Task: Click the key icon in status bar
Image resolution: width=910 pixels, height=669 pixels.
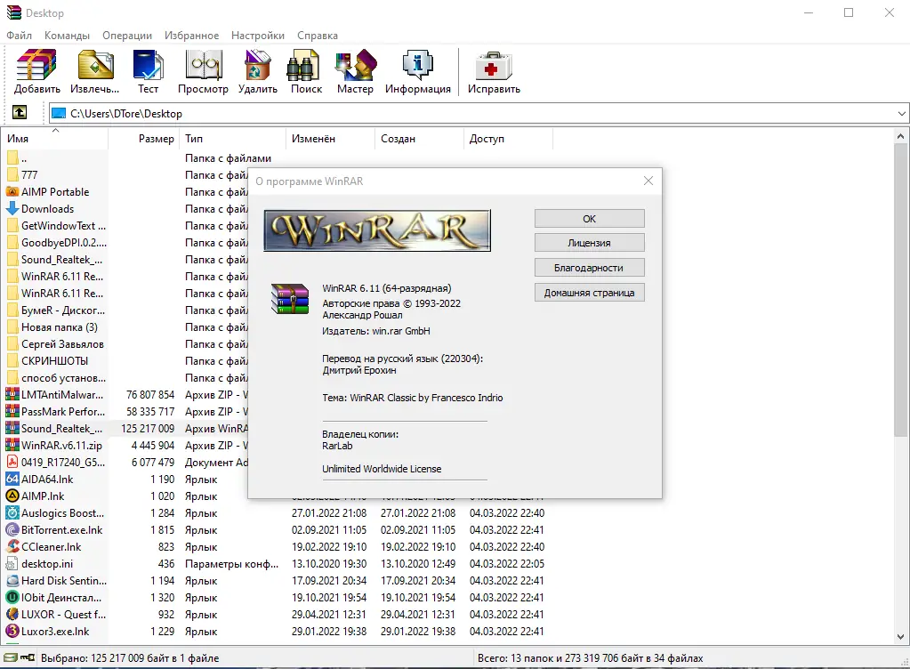Action: [28, 657]
